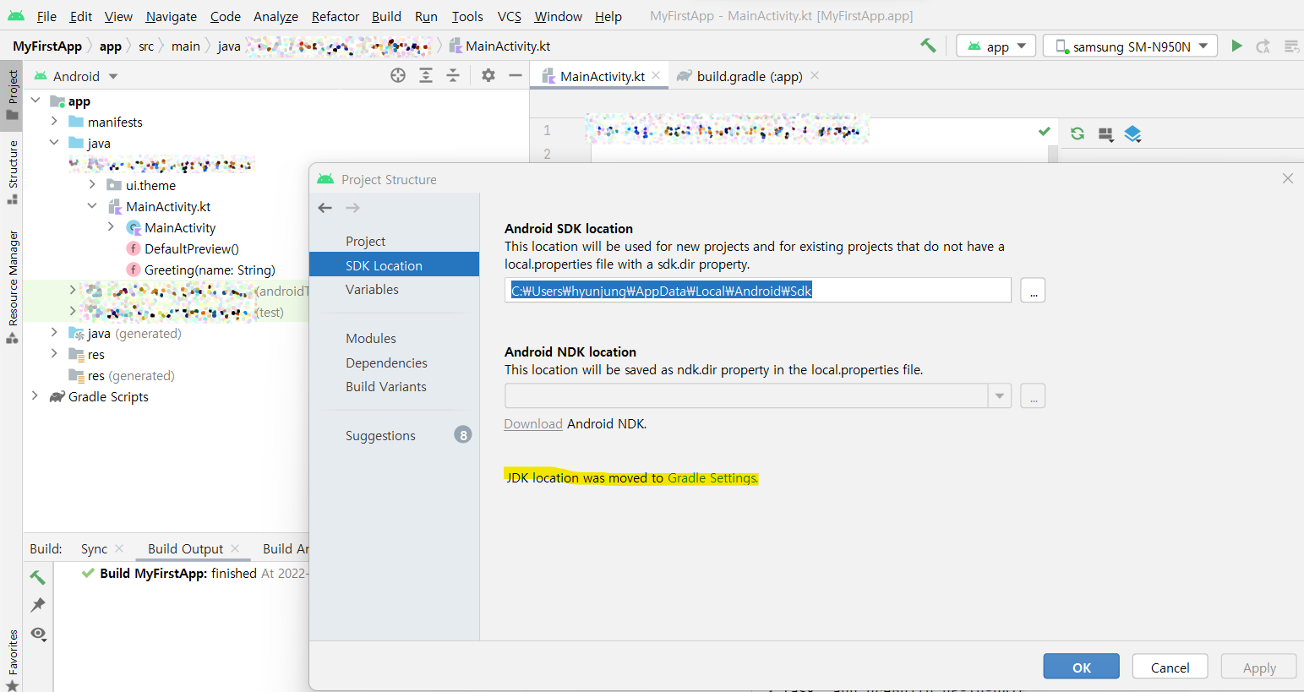
Task: Run the app on samsung SM-N950N
Action: coord(1236,46)
